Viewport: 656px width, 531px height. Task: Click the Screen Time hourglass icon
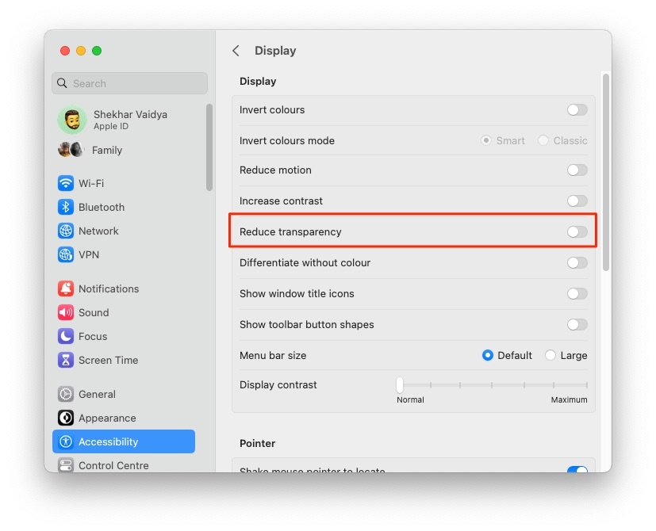[x=66, y=360]
